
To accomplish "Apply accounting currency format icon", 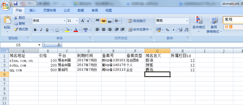I will (158, 30).
